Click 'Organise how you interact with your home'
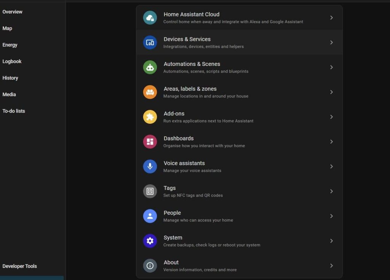 pos(204,146)
